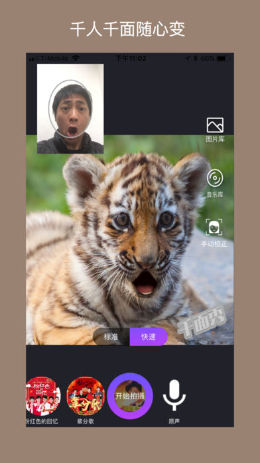Choose the 辈分歌 song thumbnail

86,396
